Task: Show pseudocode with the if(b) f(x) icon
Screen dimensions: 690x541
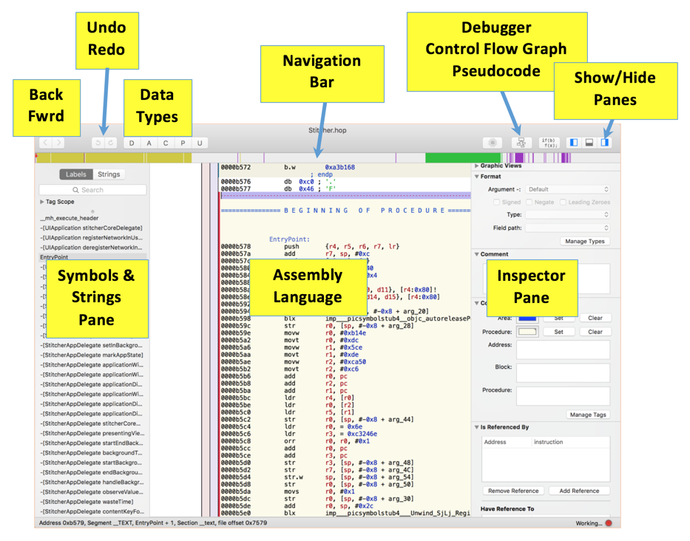Action: (549, 143)
